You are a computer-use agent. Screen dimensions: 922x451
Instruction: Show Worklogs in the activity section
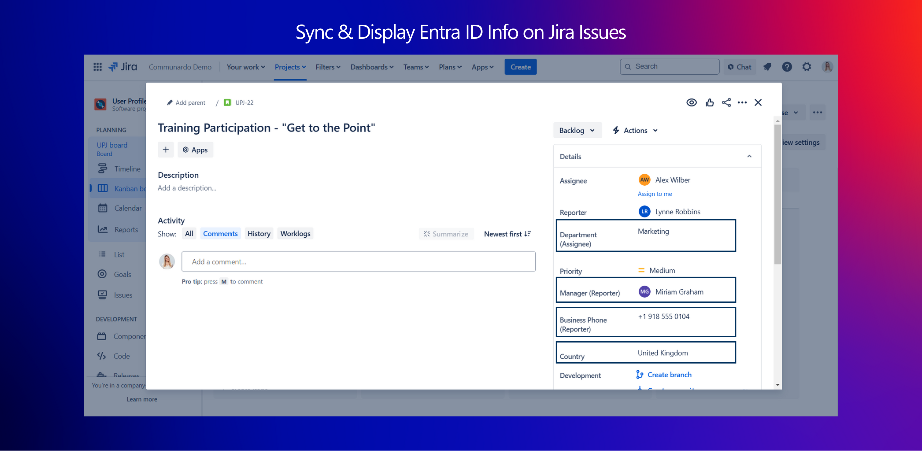[295, 234]
